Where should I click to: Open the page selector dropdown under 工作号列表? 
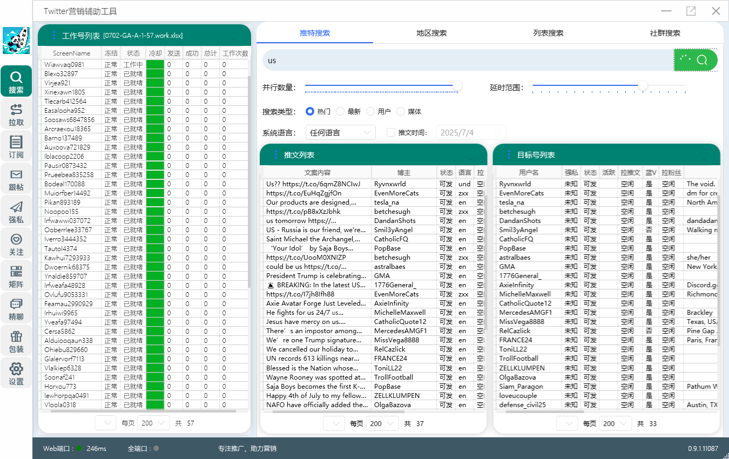[105, 423]
